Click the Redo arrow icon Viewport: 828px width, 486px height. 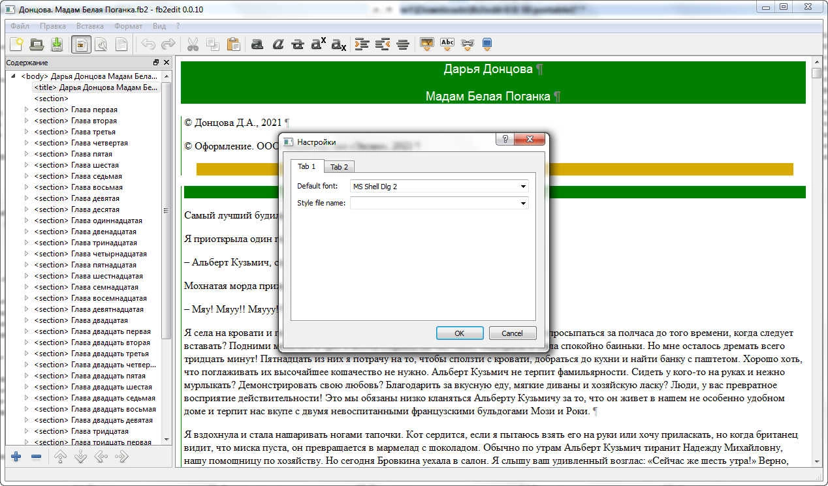[x=168, y=44]
